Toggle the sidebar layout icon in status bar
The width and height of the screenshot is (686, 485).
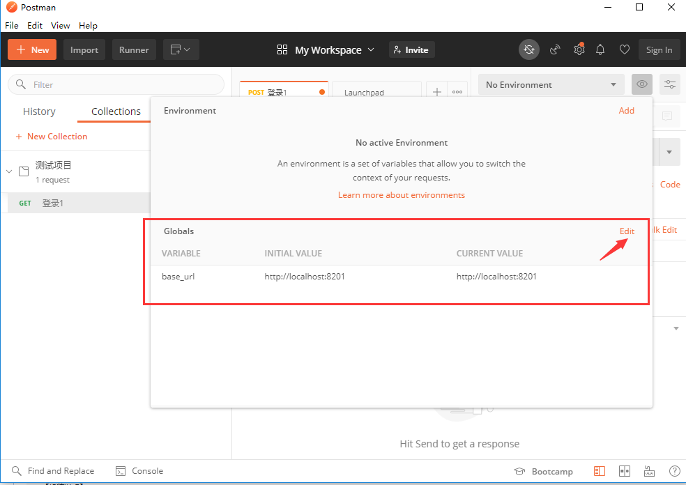(x=600, y=471)
